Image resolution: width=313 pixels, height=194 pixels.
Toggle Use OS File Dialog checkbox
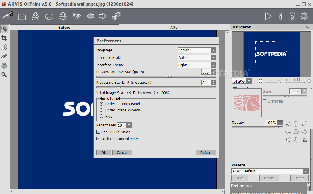(98, 132)
